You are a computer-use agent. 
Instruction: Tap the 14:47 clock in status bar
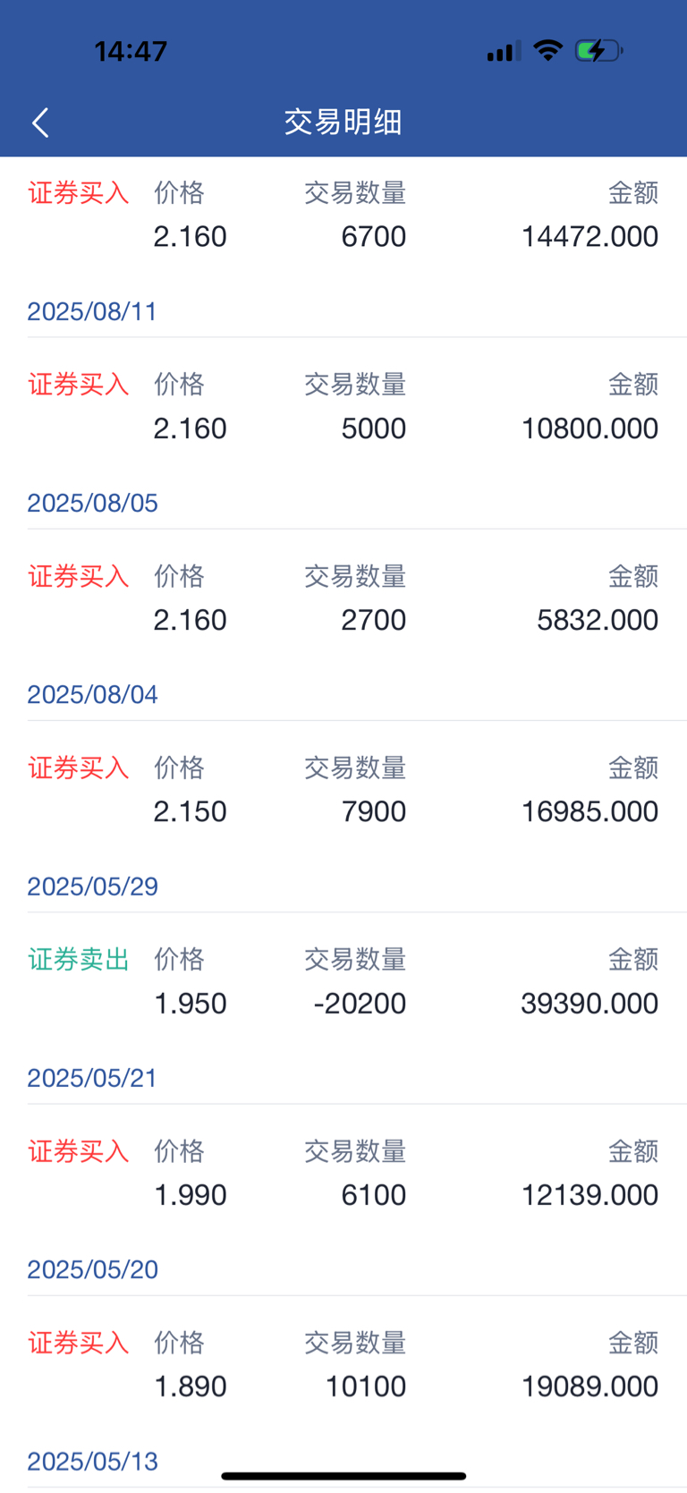tap(131, 51)
